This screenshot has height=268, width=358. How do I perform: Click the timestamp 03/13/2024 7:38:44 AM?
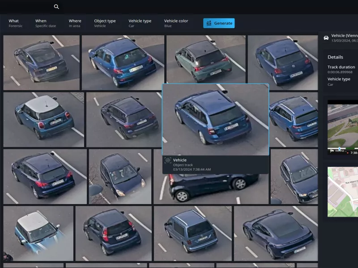click(x=192, y=169)
